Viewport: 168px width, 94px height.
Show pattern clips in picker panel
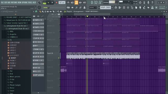[34, 16]
